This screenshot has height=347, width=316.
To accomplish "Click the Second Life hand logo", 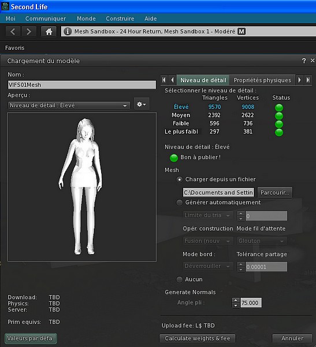I will tap(5, 6).
